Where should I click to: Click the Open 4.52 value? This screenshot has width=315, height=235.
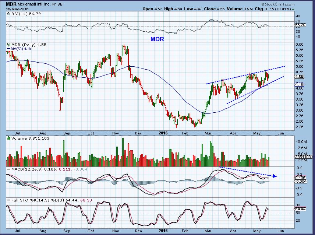(x=152, y=9)
